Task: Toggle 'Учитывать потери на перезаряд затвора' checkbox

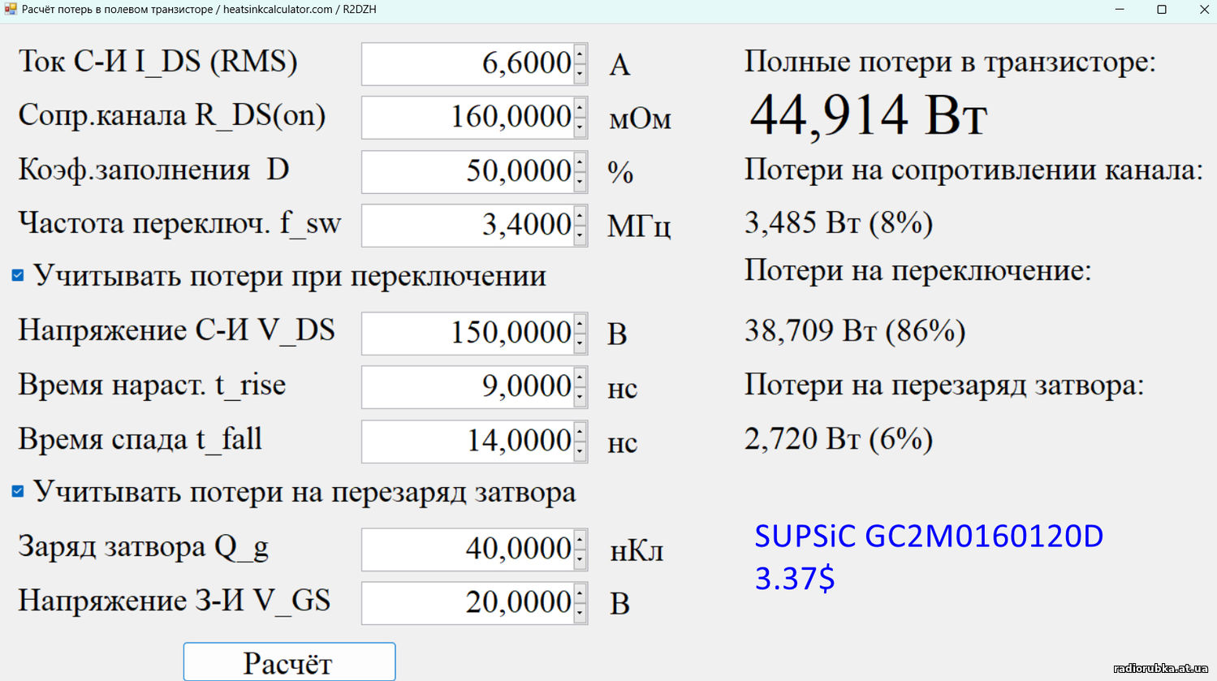Action: tap(18, 491)
